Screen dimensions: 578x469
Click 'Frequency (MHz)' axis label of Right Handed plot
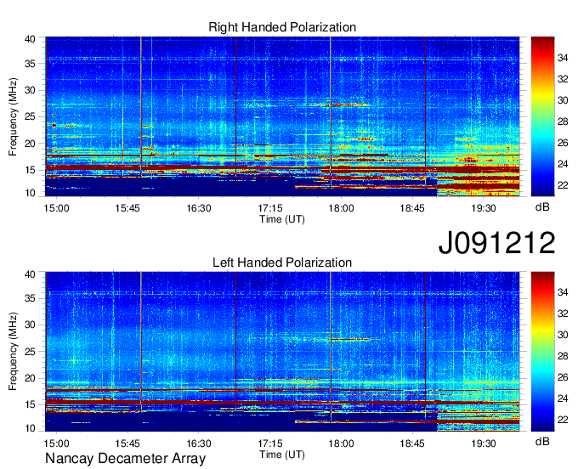(13, 116)
